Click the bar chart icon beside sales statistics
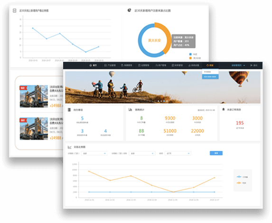The width and height of the screenshot is (272, 223). 130,109
